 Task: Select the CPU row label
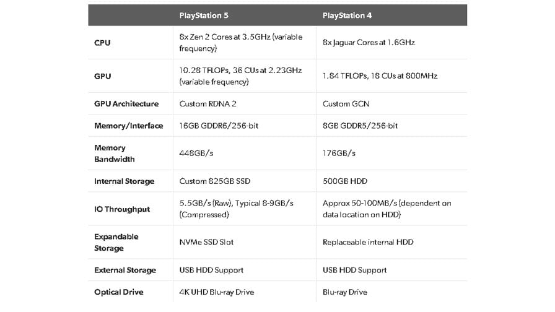click(x=103, y=43)
